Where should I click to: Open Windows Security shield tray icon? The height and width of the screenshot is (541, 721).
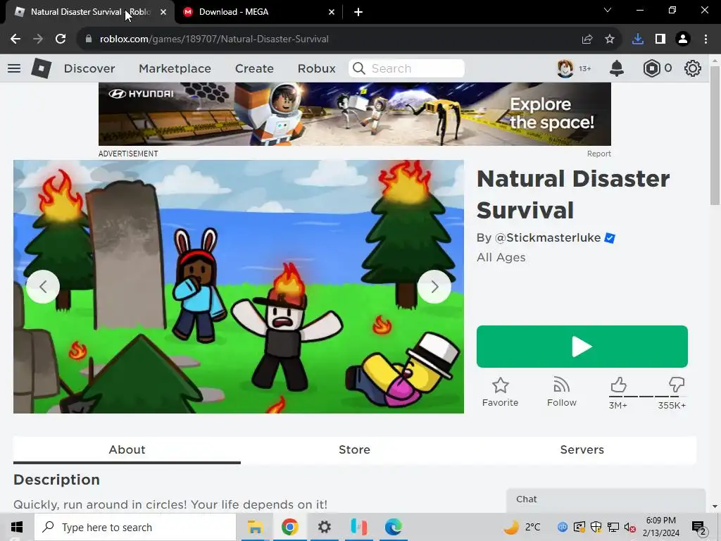click(596, 527)
